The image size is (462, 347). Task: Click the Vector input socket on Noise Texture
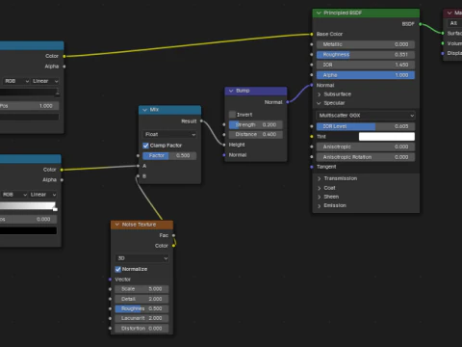tap(110, 280)
